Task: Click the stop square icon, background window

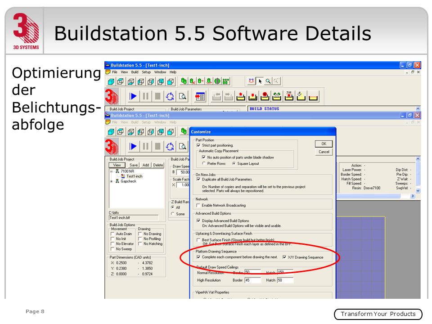Action: click(x=157, y=96)
